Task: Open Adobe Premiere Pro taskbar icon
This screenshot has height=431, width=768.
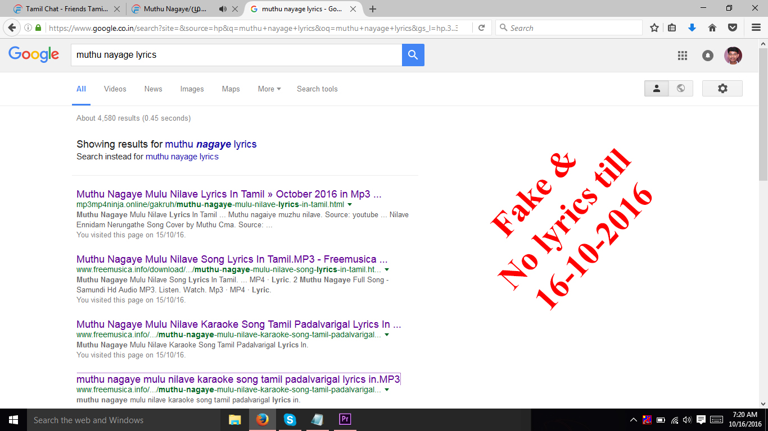Action: pos(345,420)
